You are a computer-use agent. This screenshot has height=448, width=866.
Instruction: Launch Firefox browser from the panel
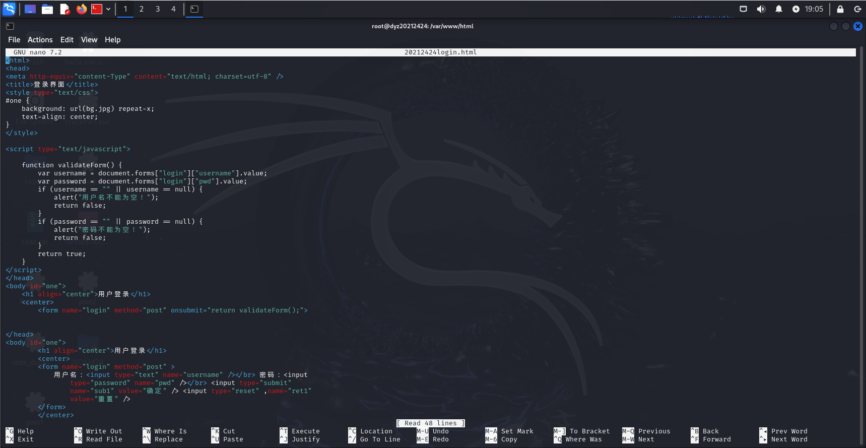pyautogui.click(x=81, y=9)
